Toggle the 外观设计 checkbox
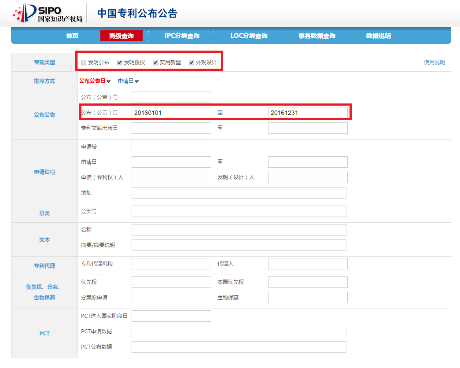The image size is (460, 368). 191,63
